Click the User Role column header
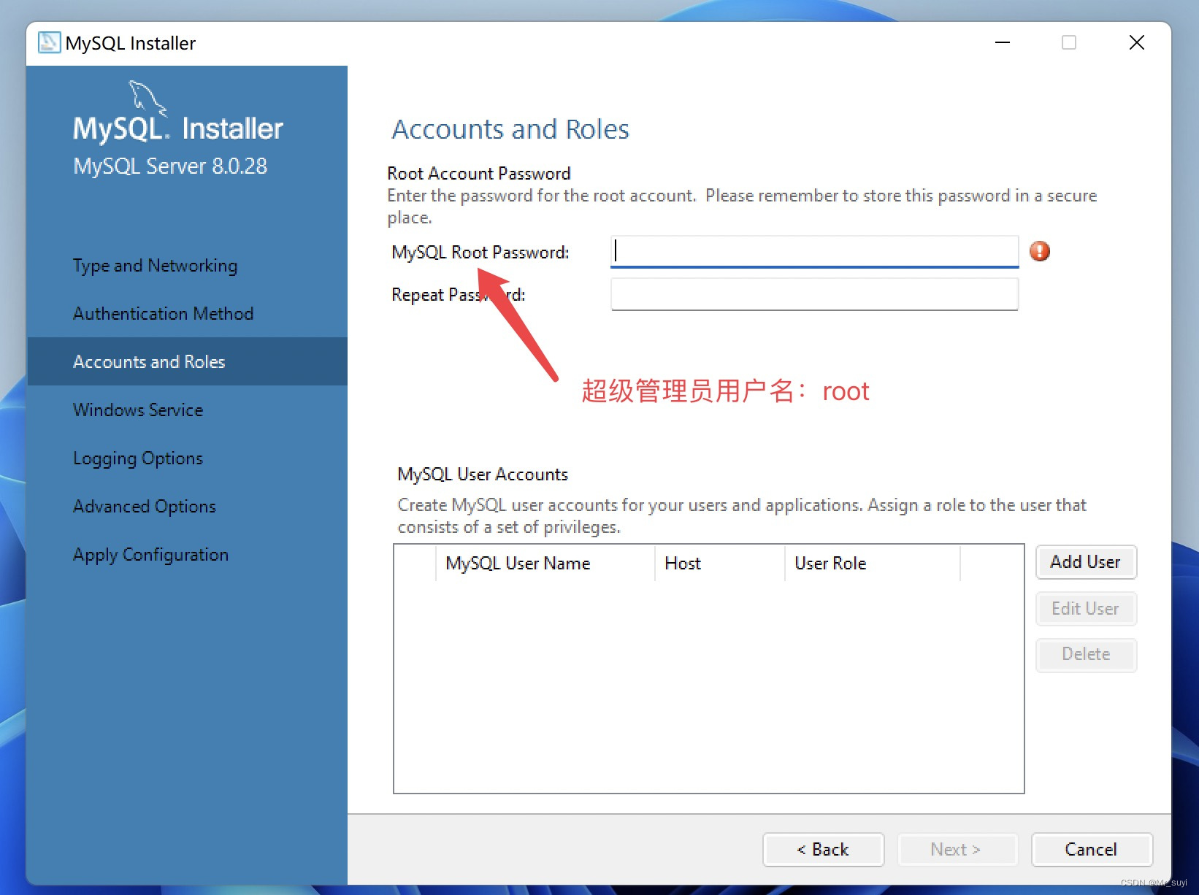The width and height of the screenshot is (1199, 895). (873, 564)
